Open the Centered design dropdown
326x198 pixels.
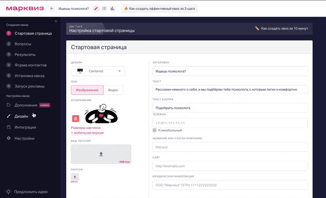pyautogui.click(x=98, y=71)
